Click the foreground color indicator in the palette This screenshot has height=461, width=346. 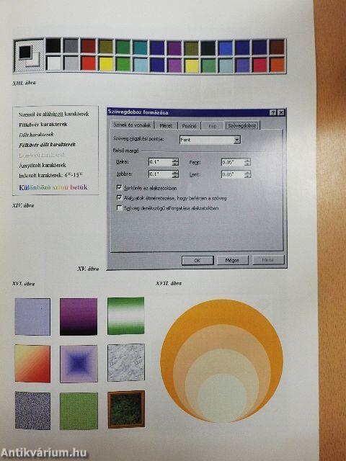point(25,52)
